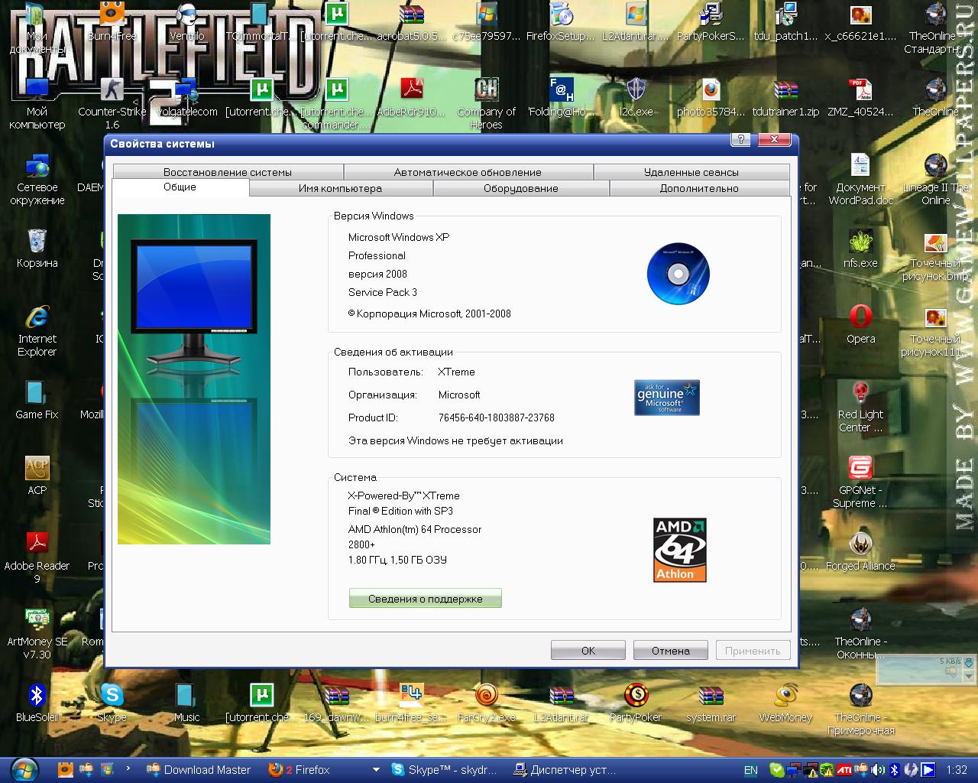This screenshot has height=783, width=978.
Task: Open the Удаленные сеансы tab
Action: click(x=691, y=172)
